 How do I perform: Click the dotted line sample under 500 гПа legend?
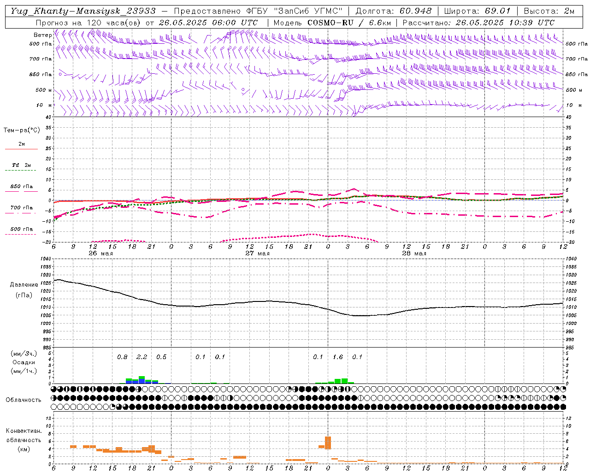[21, 235]
